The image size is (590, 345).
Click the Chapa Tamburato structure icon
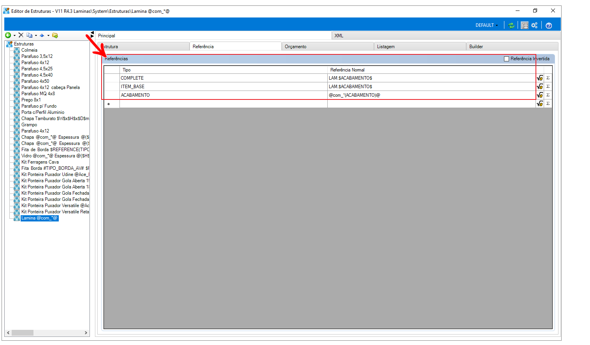(x=17, y=118)
